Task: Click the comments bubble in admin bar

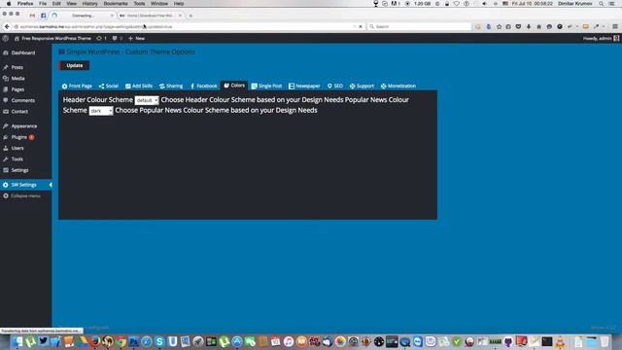Action: click(117, 39)
